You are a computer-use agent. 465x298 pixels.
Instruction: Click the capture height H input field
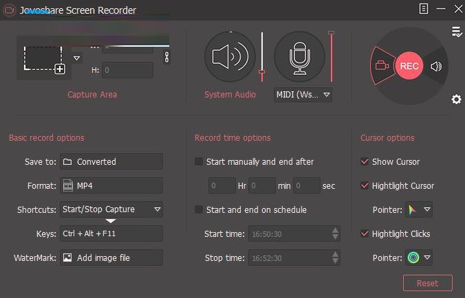pos(127,70)
